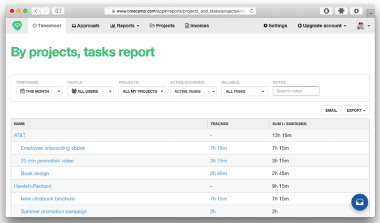This screenshot has width=380, height=223.
Task: Open the Export dropdown button
Action: 356,110
